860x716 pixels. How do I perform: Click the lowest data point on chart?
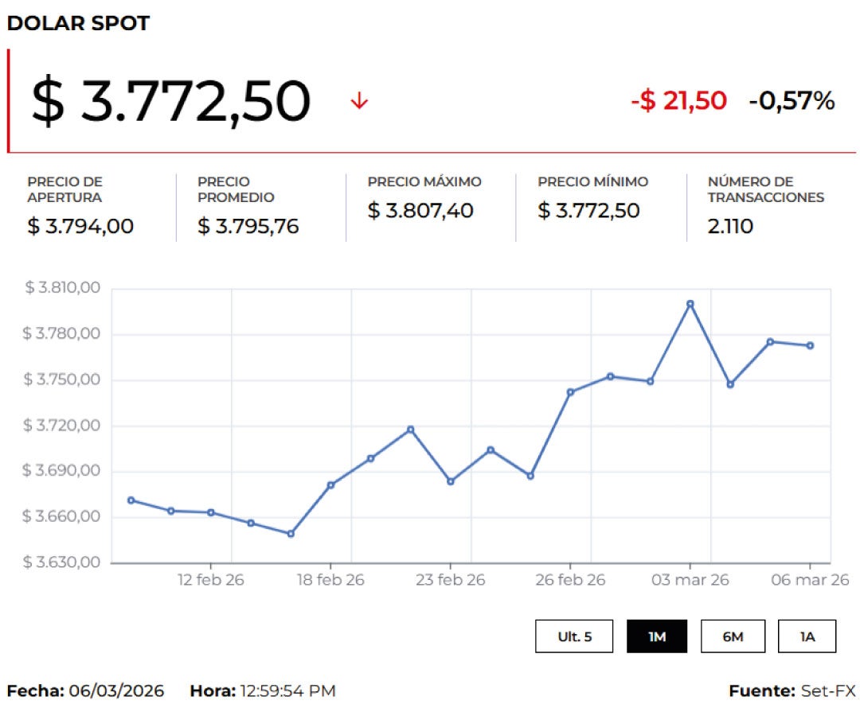(x=291, y=534)
